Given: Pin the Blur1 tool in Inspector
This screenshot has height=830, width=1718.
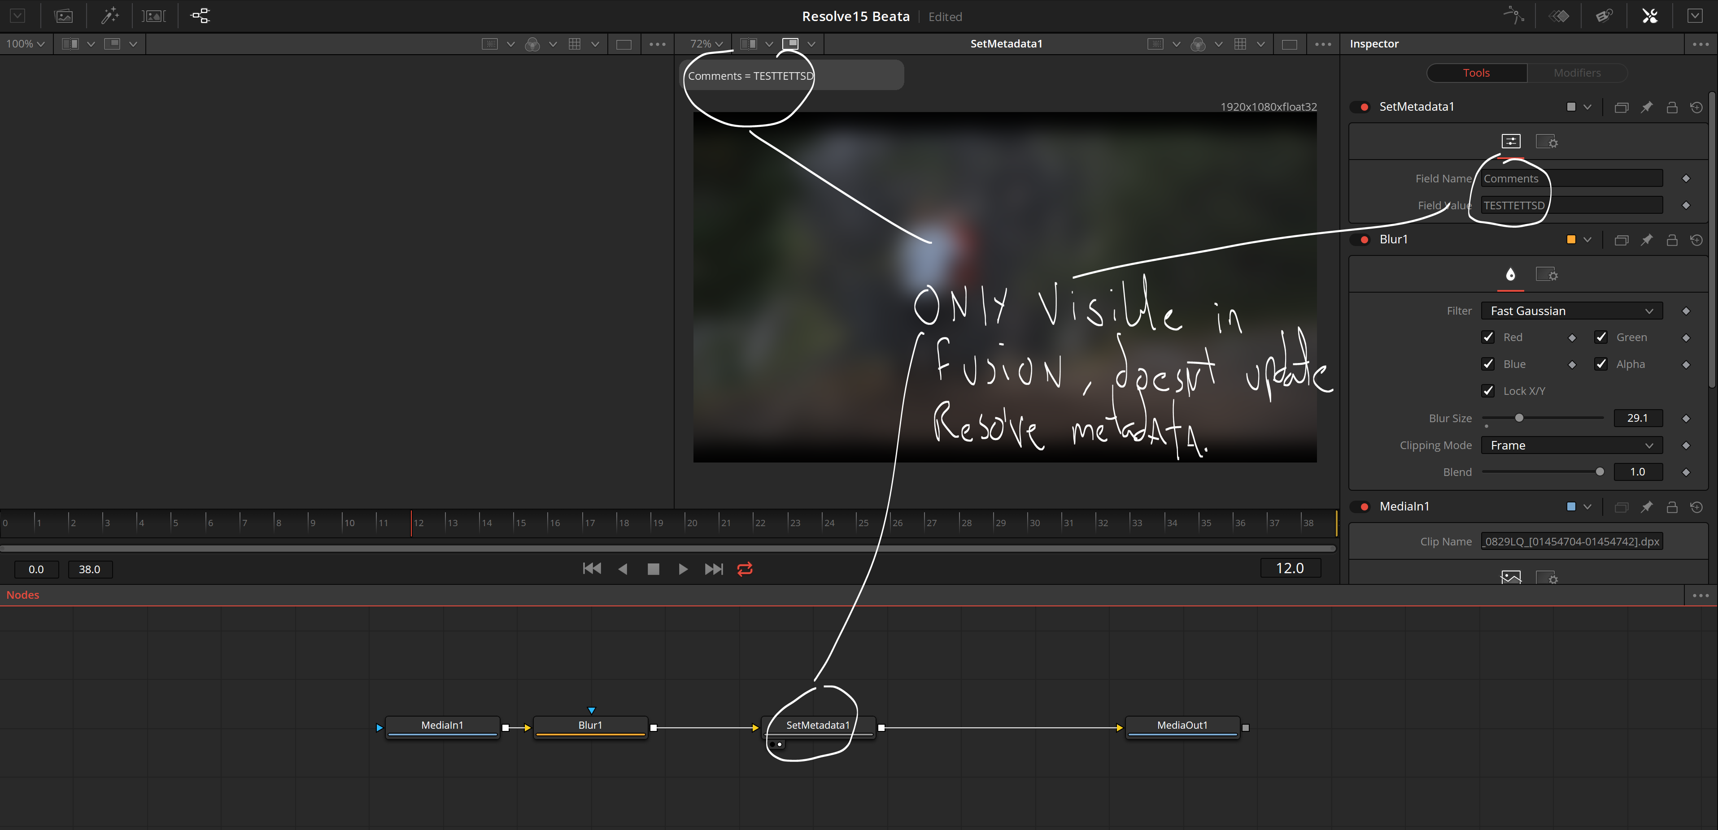Looking at the screenshot, I should tap(1647, 240).
